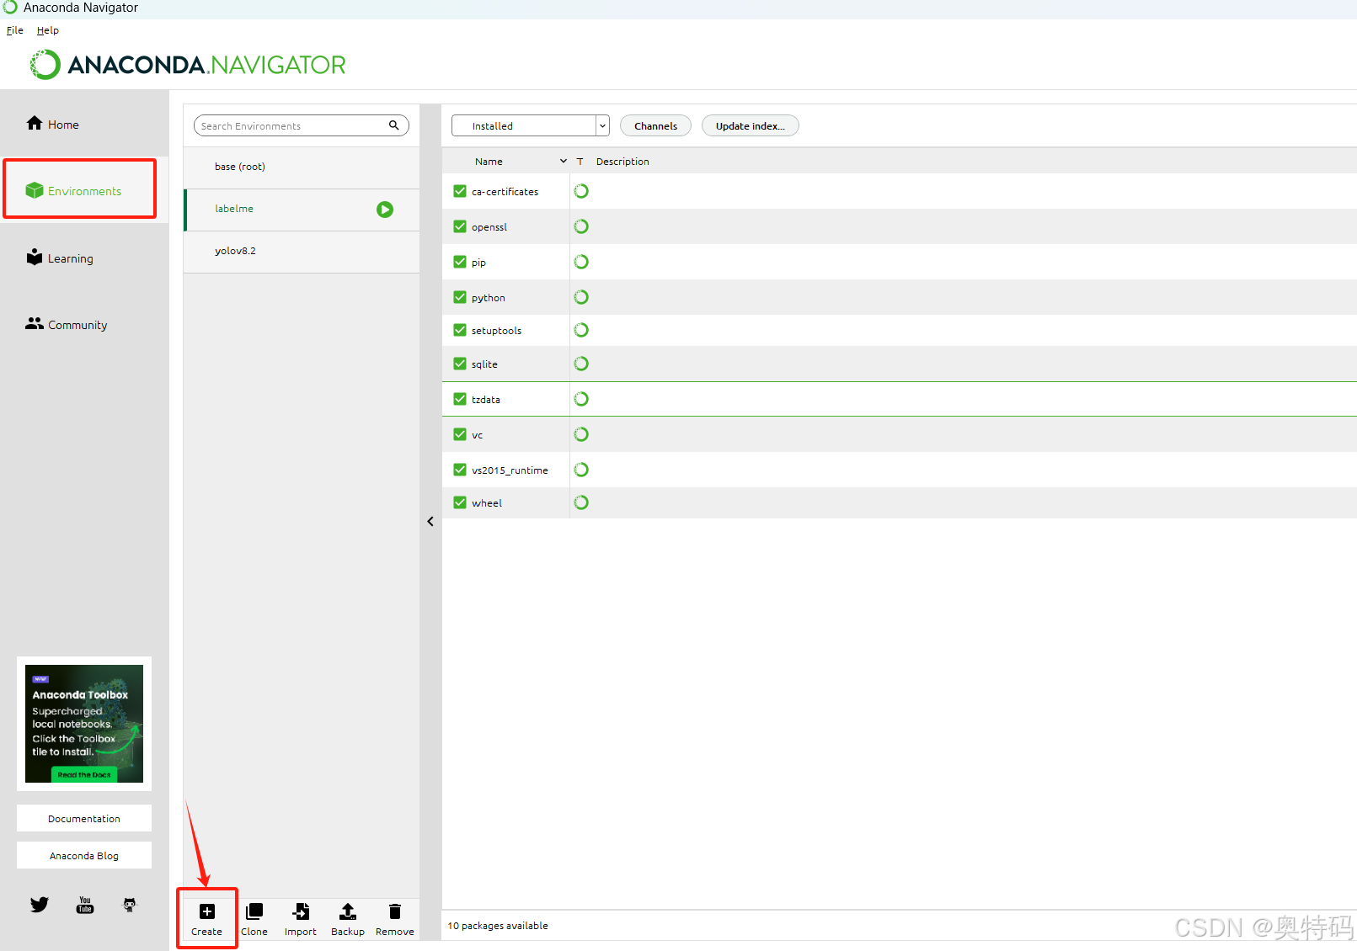Open the File menu
Image resolution: width=1357 pixels, height=951 pixels.
tap(15, 30)
